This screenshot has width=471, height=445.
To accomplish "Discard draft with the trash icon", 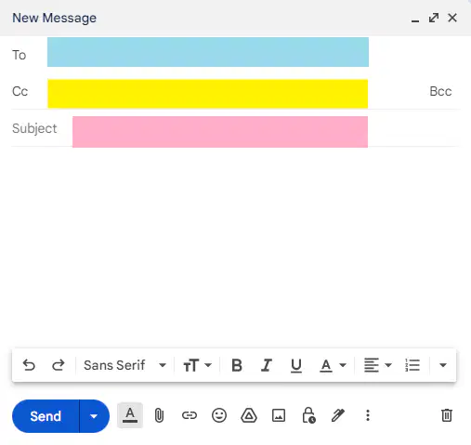I will pos(447,415).
